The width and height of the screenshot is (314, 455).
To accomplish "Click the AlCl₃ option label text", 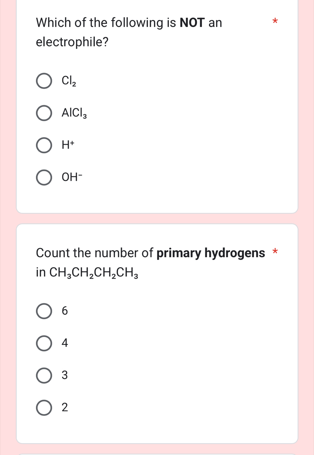I will [74, 113].
